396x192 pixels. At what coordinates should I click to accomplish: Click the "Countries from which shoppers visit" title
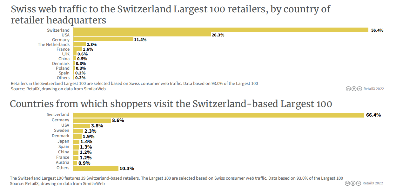pos(171,104)
